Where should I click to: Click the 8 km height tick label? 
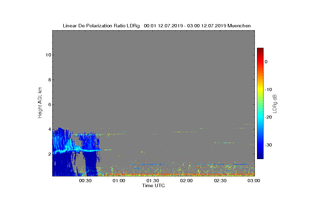[x=49, y=80]
